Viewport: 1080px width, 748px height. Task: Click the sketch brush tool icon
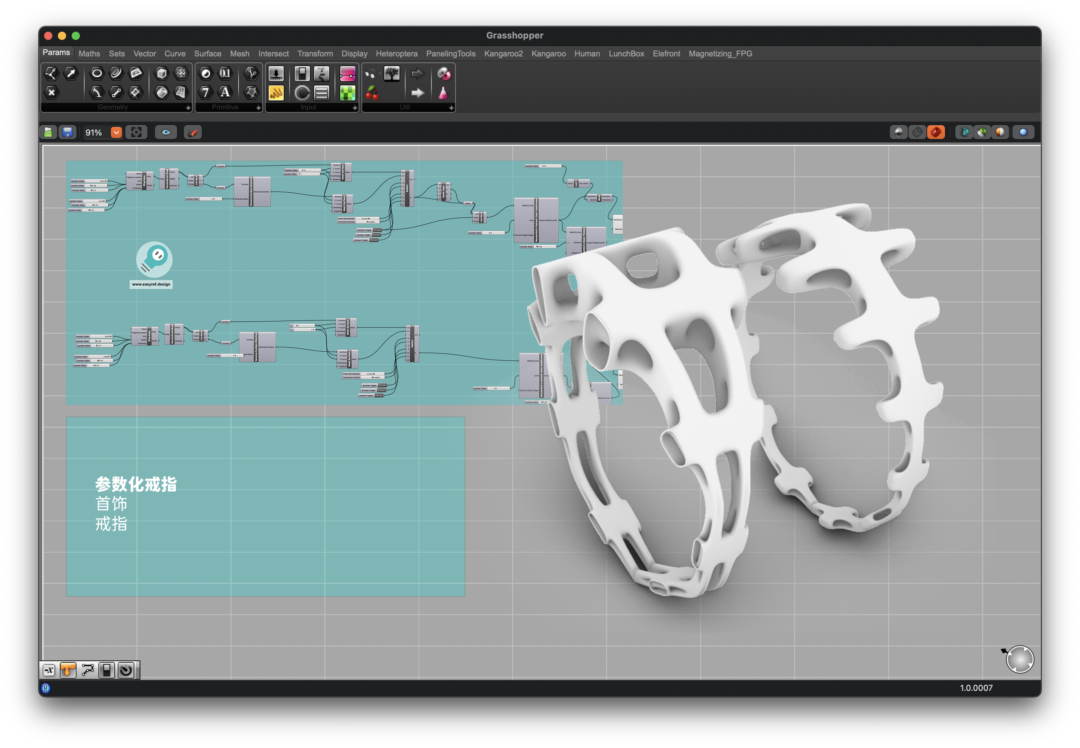click(193, 132)
